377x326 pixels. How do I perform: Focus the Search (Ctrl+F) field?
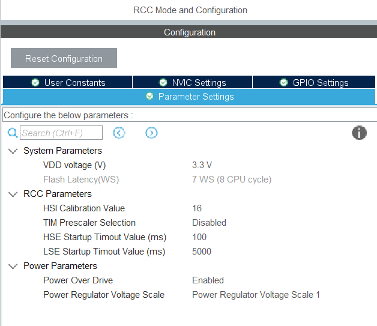[x=61, y=133]
